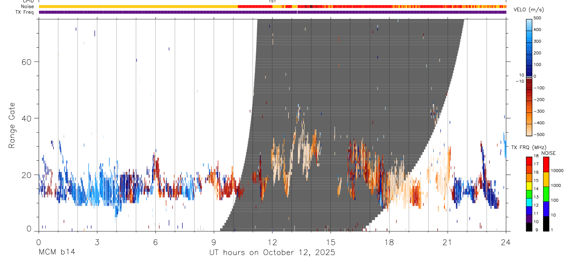Image resolution: width=569 pixels, height=262 pixels.
Task: Click the 9 tick on the UT hours axis
Action: tap(214, 242)
